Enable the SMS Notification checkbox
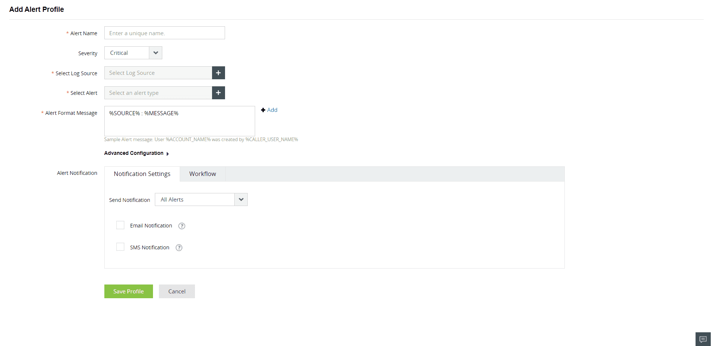This screenshot has width=713, height=346. (x=120, y=247)
